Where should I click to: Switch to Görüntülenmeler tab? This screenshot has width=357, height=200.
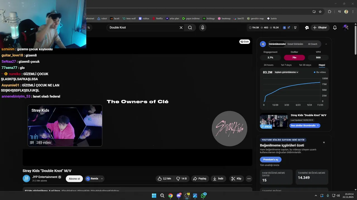(x=277, y=44)
